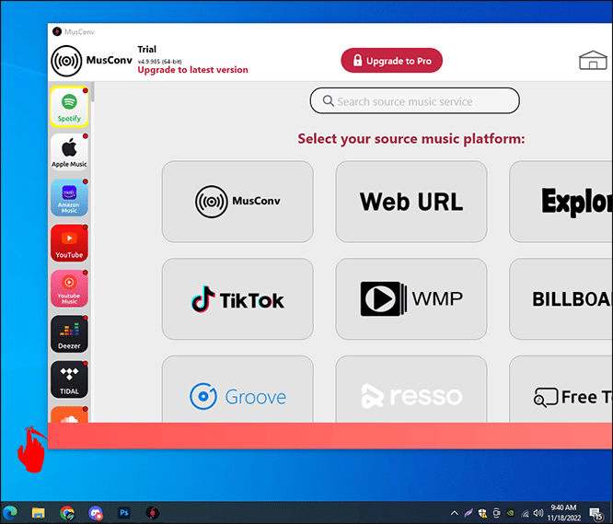
Task: Pick the TikTok source tile
Action: [x=237, y=298]
